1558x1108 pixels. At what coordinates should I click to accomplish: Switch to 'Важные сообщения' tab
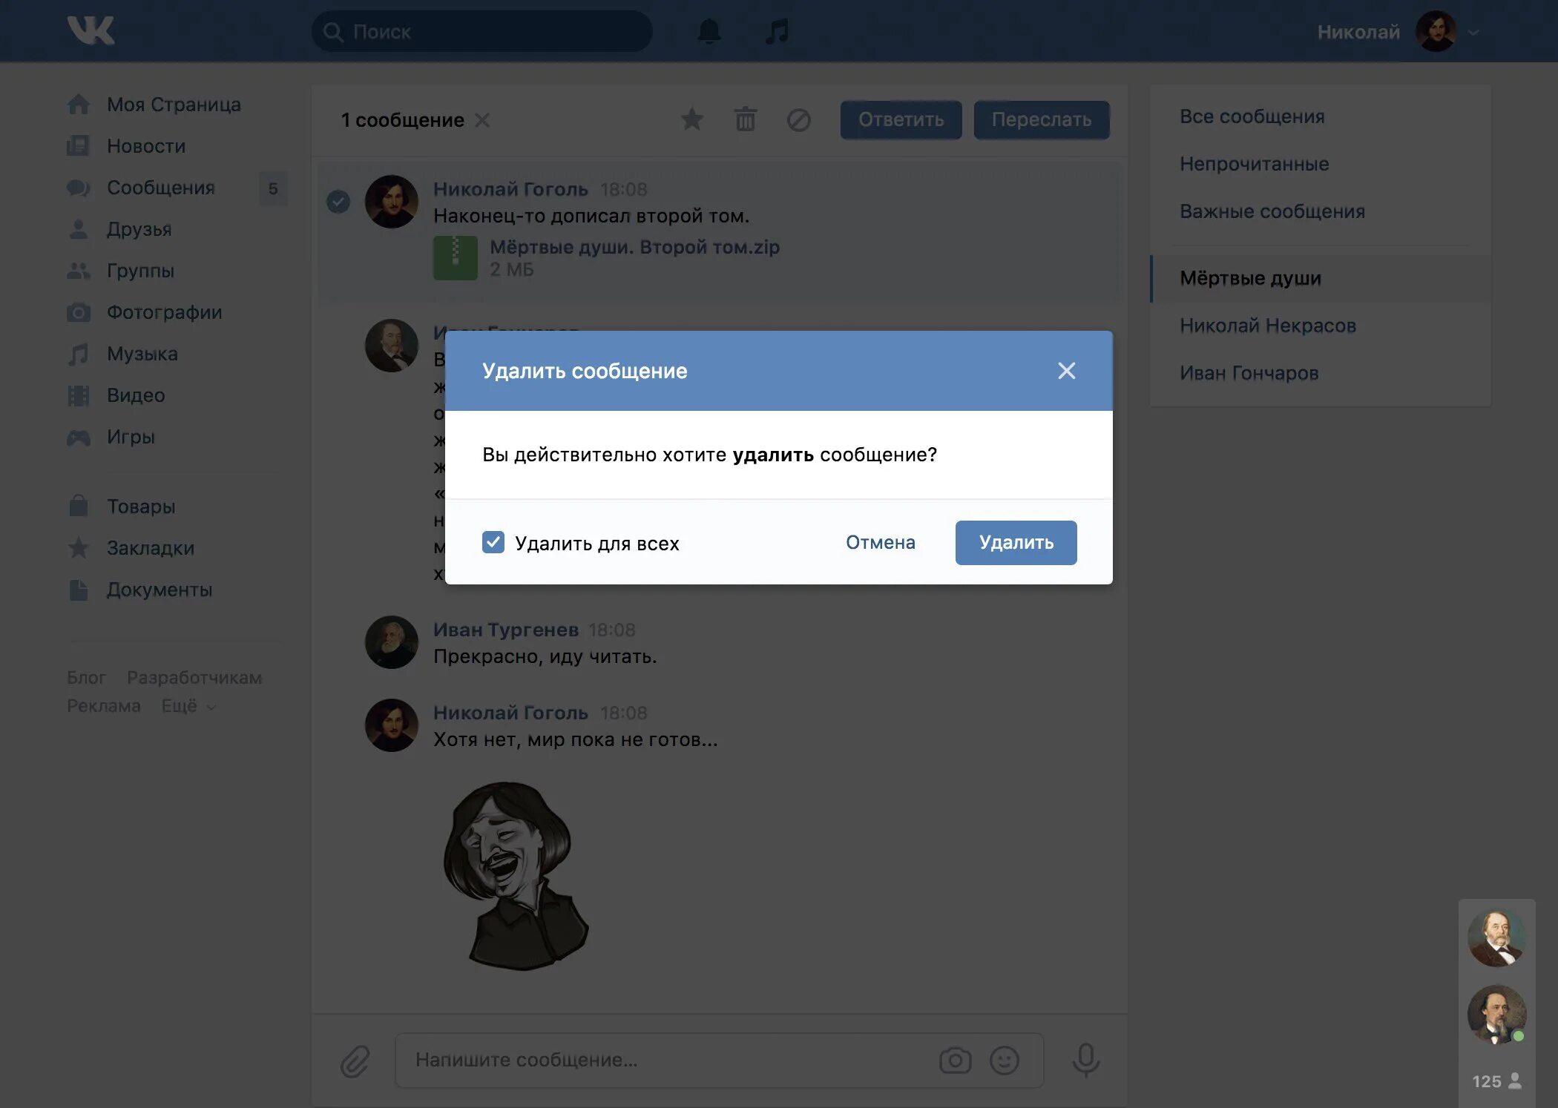pyautogui.click(x=1272, y=211)
